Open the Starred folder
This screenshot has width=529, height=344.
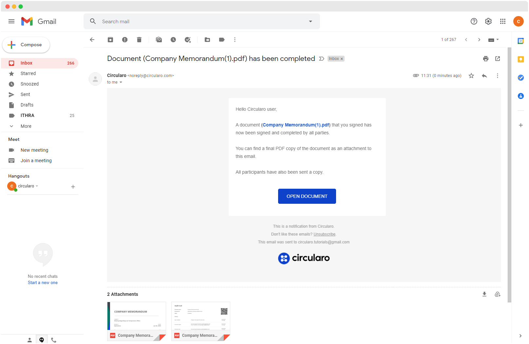28,73
